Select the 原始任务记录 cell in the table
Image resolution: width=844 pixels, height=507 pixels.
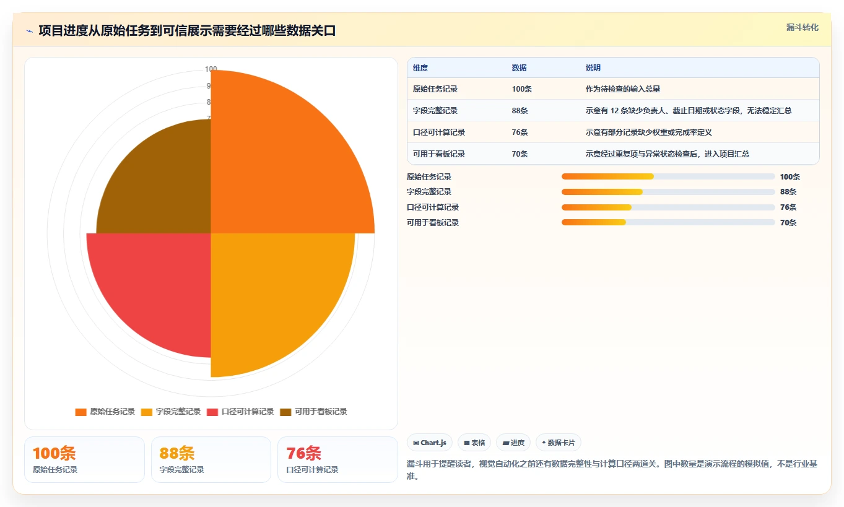coord(435,89)
